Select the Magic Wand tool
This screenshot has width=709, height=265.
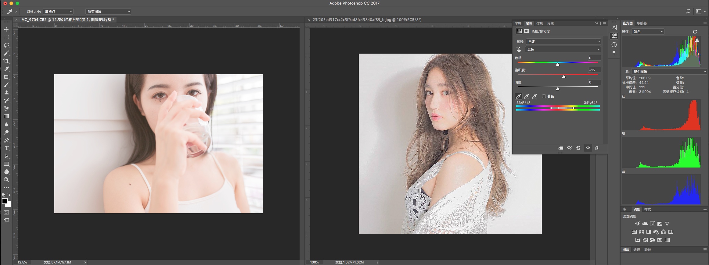(6, 53)
